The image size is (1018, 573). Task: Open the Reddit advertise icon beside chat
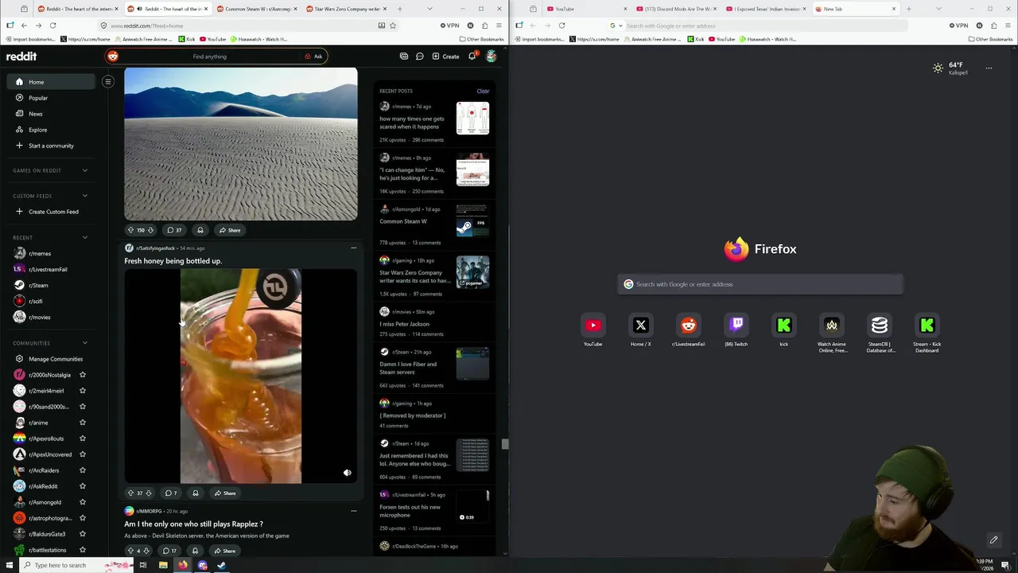coord(404,57)
